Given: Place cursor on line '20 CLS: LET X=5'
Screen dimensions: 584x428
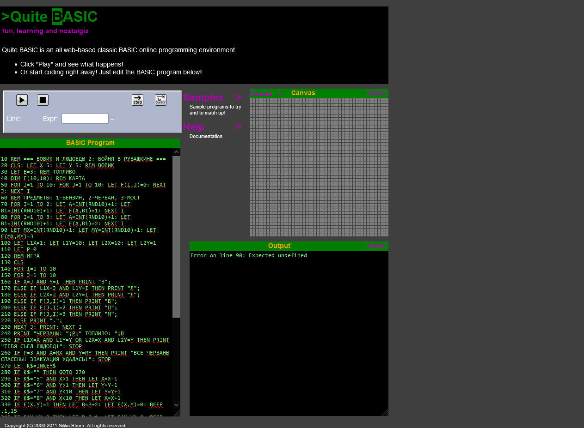Looking at the screenshot, I should click(57, 165).
